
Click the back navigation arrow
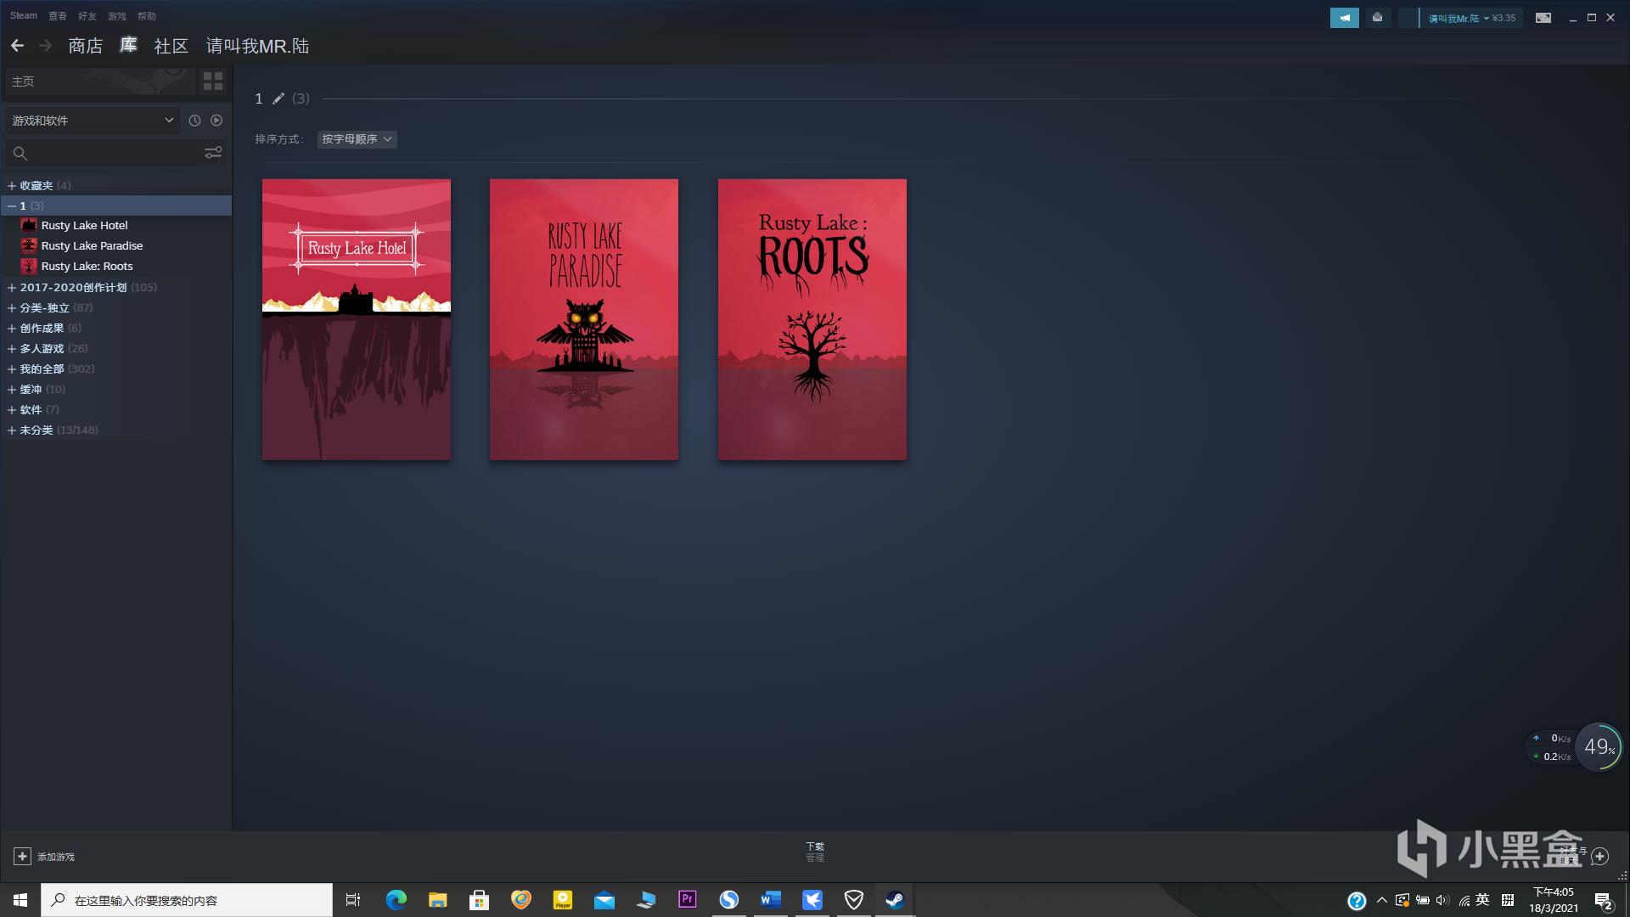(17, 46)
